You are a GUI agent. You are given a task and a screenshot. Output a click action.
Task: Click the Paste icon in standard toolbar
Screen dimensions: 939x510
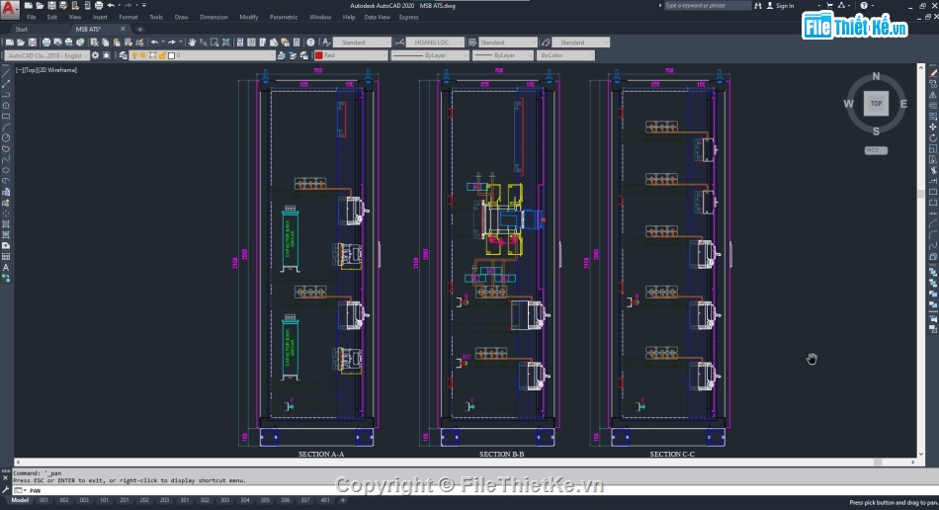pyautogui.click(x=117, y=42)
